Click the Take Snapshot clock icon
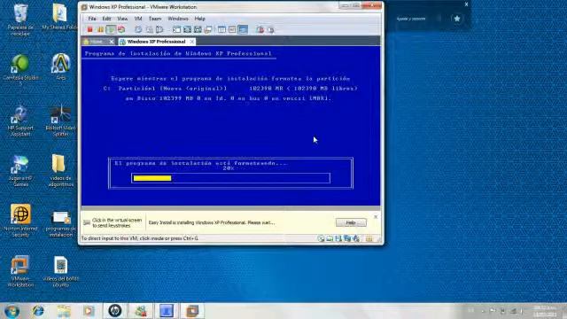The height and width of the screenshot is (319, 567). 138,29
